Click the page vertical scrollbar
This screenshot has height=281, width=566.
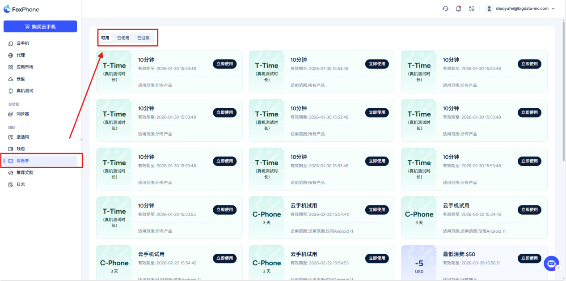click(563, 89)
